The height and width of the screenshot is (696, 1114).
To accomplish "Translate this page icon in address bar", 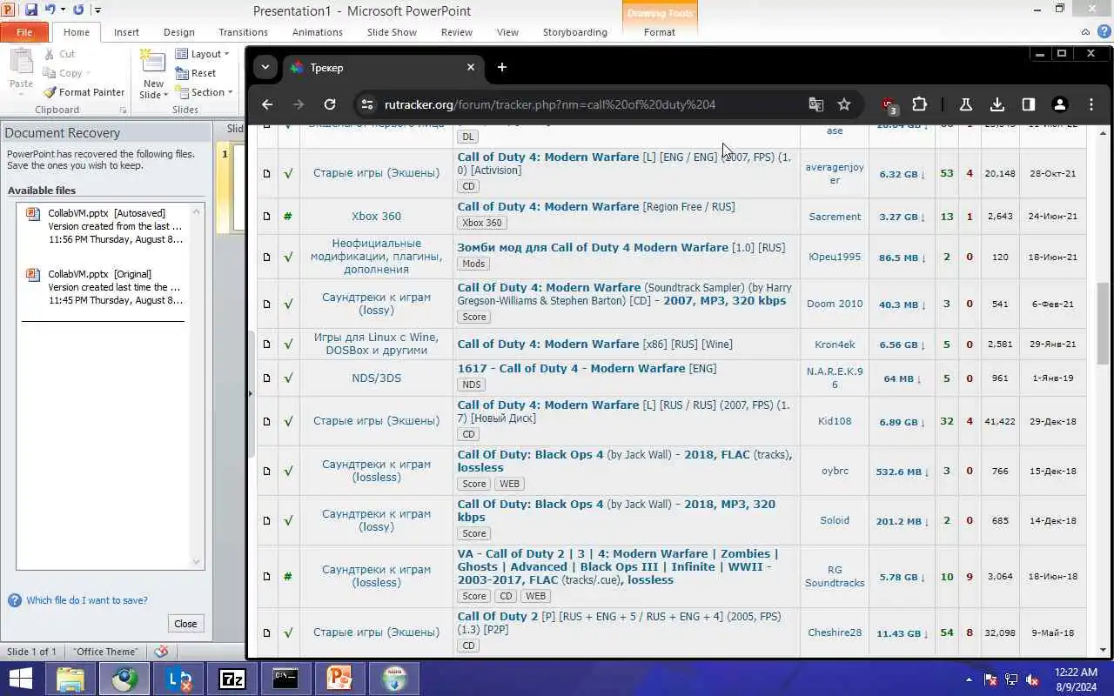I will 815,104.
